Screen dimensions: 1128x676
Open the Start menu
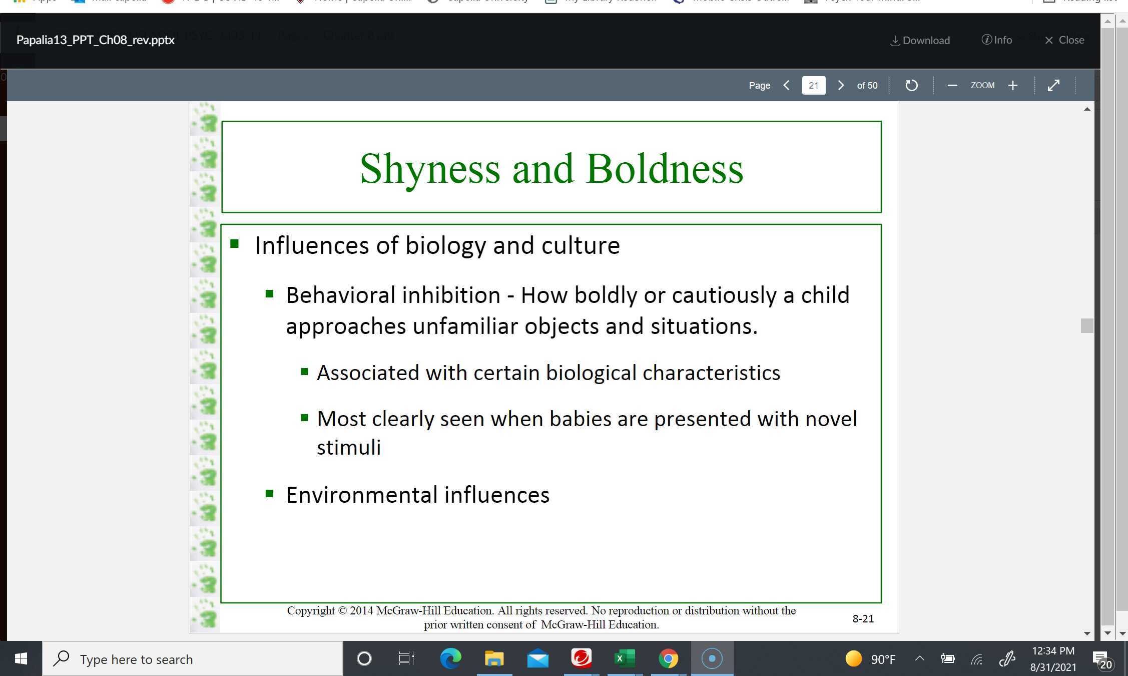(21, 658)
